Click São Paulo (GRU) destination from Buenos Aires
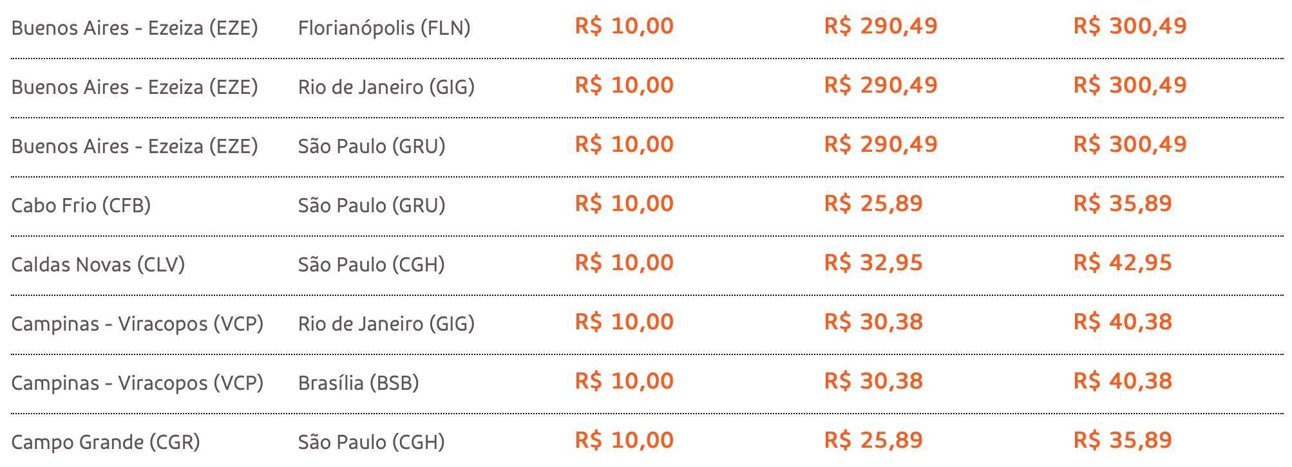The width and height of the screenshot is (1292, 467). tap(372, 146)
